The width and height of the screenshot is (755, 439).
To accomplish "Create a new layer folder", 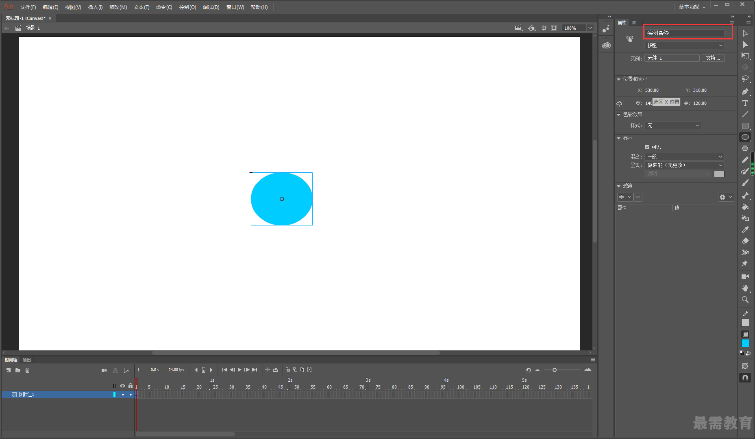I will coord(18,370).
